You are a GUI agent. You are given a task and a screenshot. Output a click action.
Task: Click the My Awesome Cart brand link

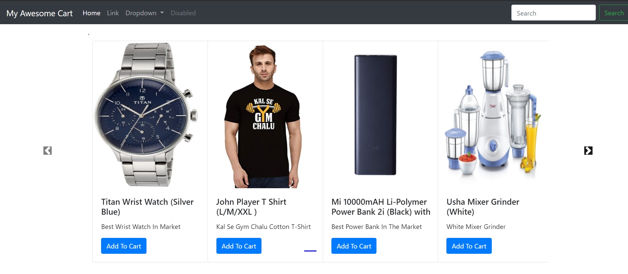pyautogui.click(x=39, y=13)
